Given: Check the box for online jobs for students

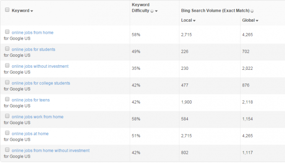Looking at the screenshot, I should tap(7, 48).
